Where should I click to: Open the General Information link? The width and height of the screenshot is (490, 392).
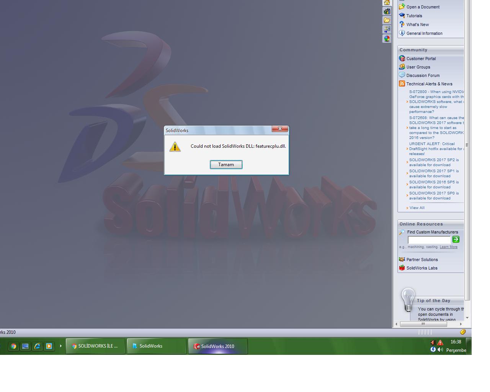[425, 33]
